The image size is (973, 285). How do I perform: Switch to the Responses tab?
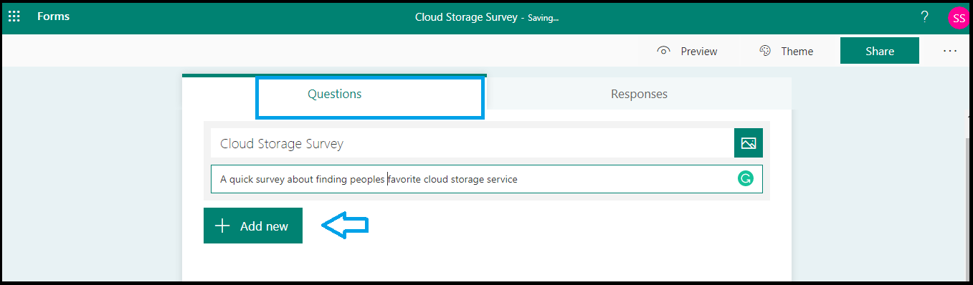tap(639, 94)
